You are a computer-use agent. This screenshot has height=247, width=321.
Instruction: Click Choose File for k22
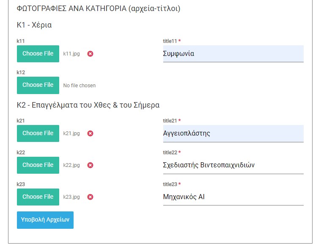point(38,165)
